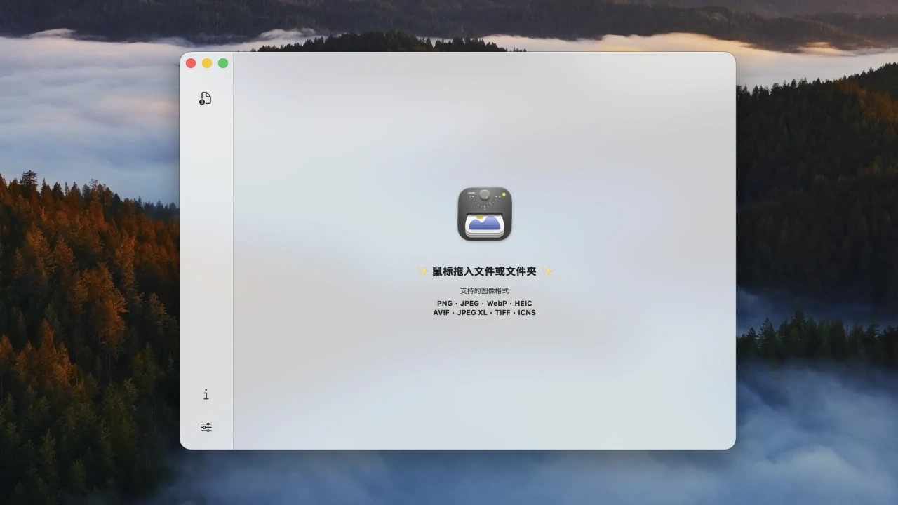The height and width of the screenshot is (505, 898).
Task: Click the 支持的图像格式 label
Action: (x=484, y=291)
